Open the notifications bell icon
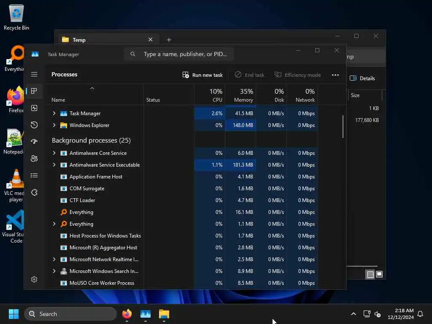432x324 pixels. pos(420,314)
